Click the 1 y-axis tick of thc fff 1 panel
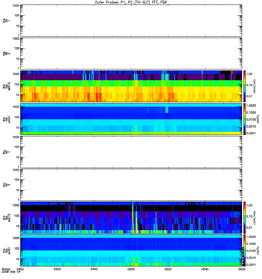Image resolution: width=262 pixels, height=279 pixels. [x=19, y=167]
